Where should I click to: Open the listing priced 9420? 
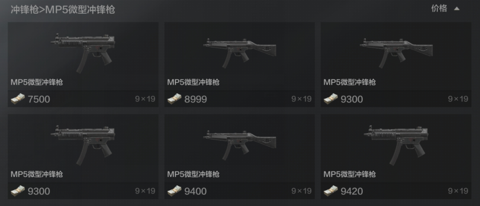[396, 156]
